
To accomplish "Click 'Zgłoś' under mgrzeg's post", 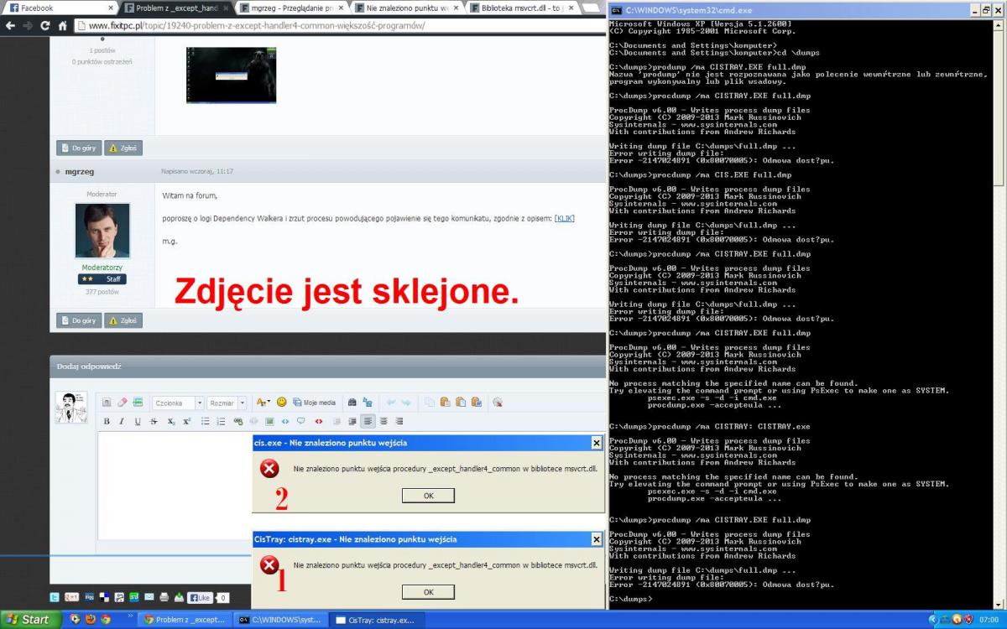I will coord(123,320).
